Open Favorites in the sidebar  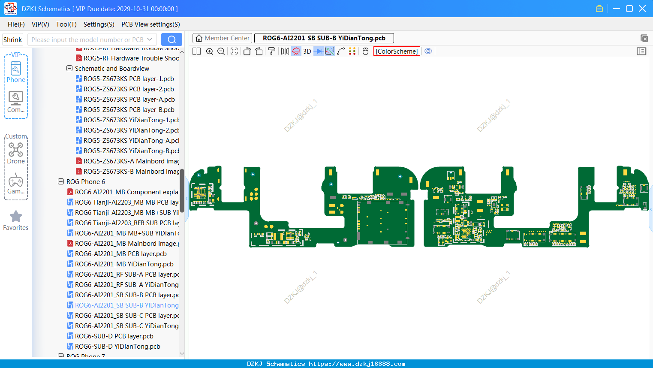click(x=16, y=220)
